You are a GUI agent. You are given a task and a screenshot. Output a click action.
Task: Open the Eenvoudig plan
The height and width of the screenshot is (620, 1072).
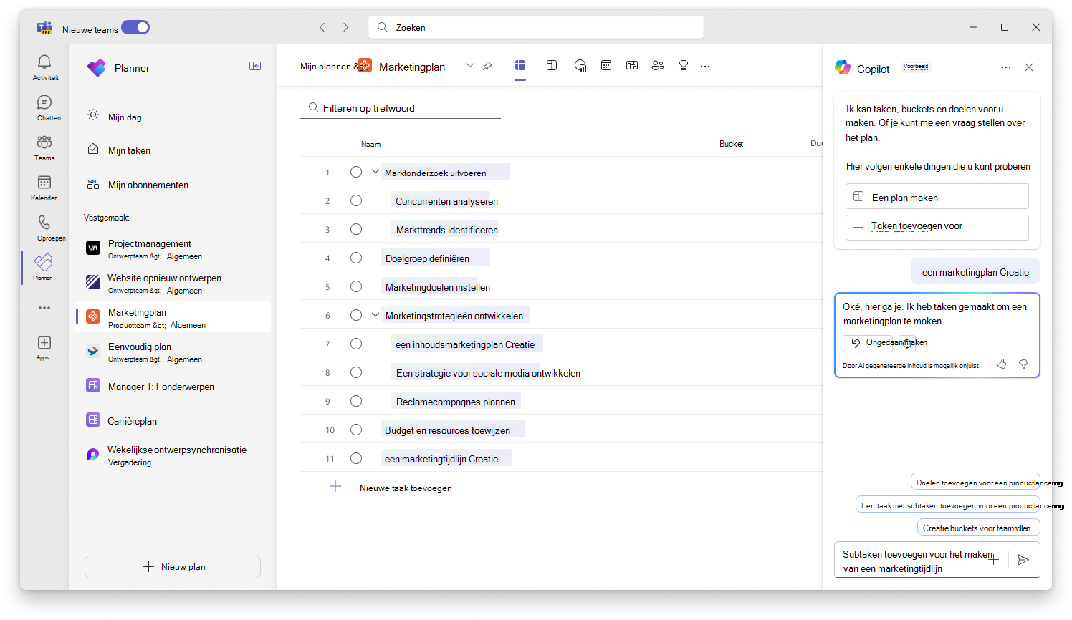pyautogui.click(x=173, y=352)
